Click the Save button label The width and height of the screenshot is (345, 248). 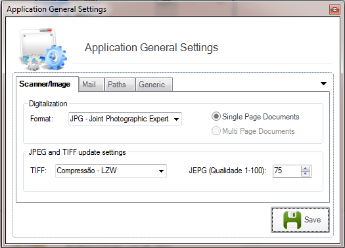click(x=312, y=220)
